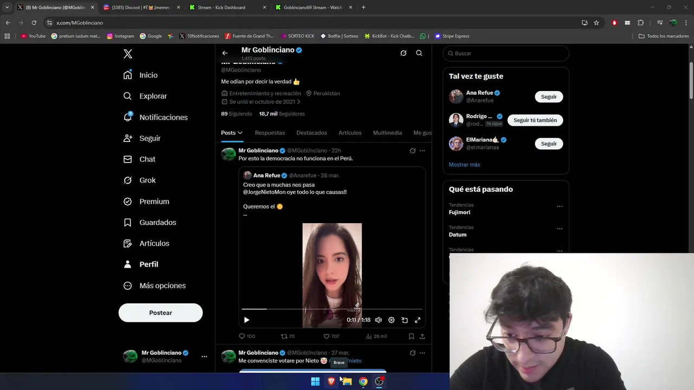This screenshot has width=694, height=390.
Task: Bookmark the democracia post
Action: (x=412, y=336)
